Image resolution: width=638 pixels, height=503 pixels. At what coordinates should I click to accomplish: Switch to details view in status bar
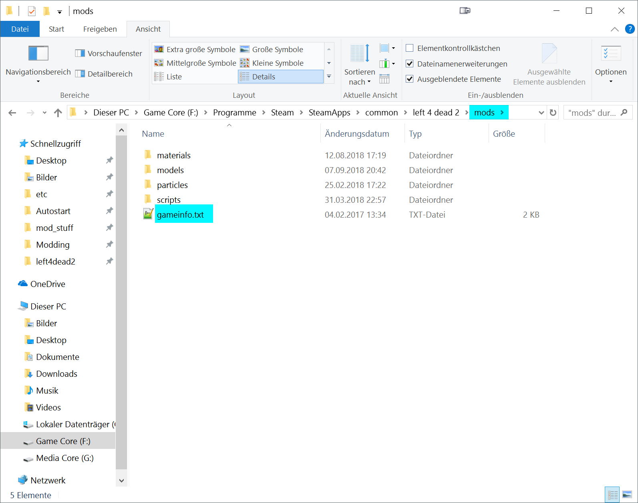[x=612, y=495]
